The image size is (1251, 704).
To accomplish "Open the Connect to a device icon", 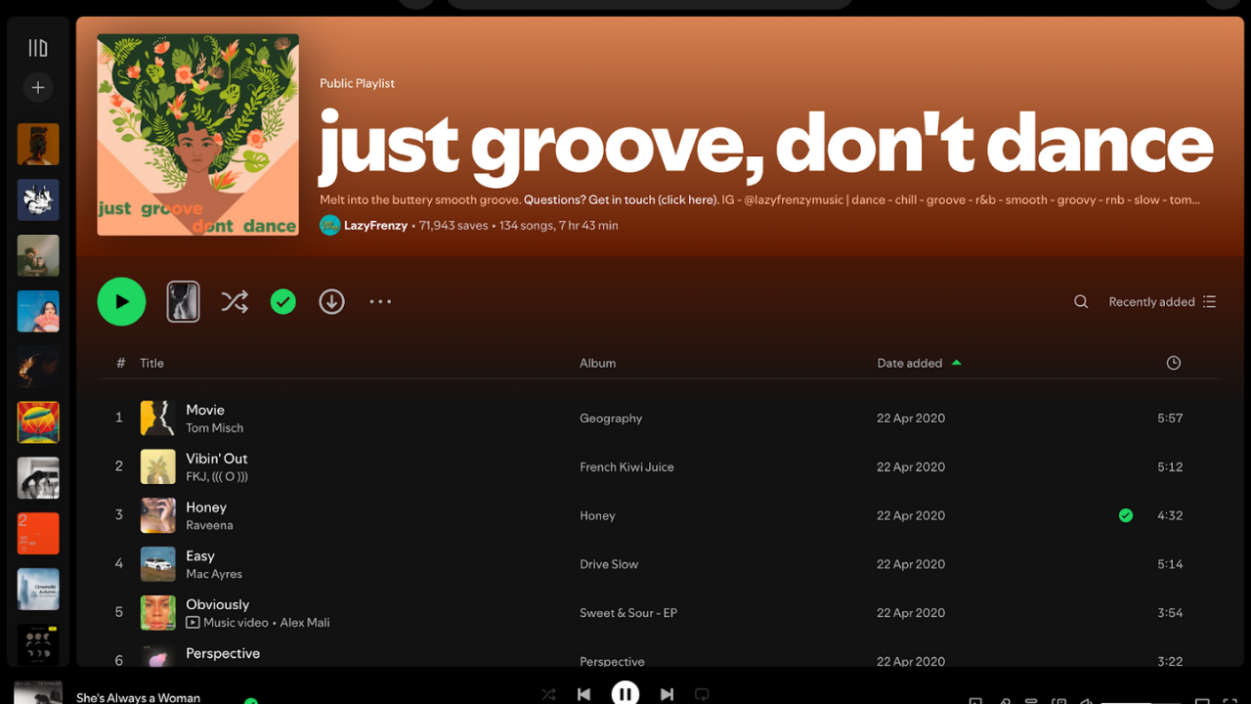I will tap(1059, 699).
